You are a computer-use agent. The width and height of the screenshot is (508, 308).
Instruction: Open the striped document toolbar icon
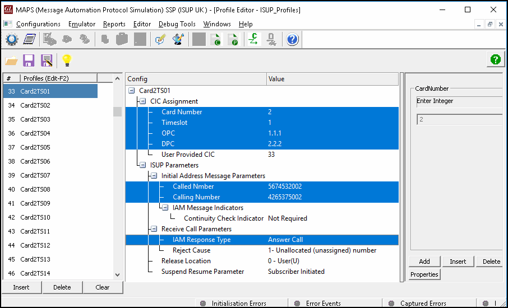coord(30,39)
